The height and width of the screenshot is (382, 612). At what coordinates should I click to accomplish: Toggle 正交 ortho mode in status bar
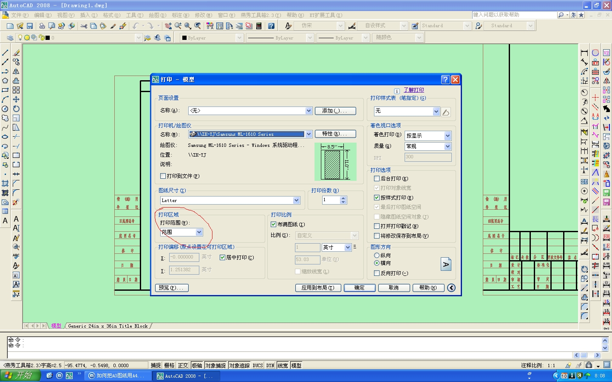(x=183, y=365)
